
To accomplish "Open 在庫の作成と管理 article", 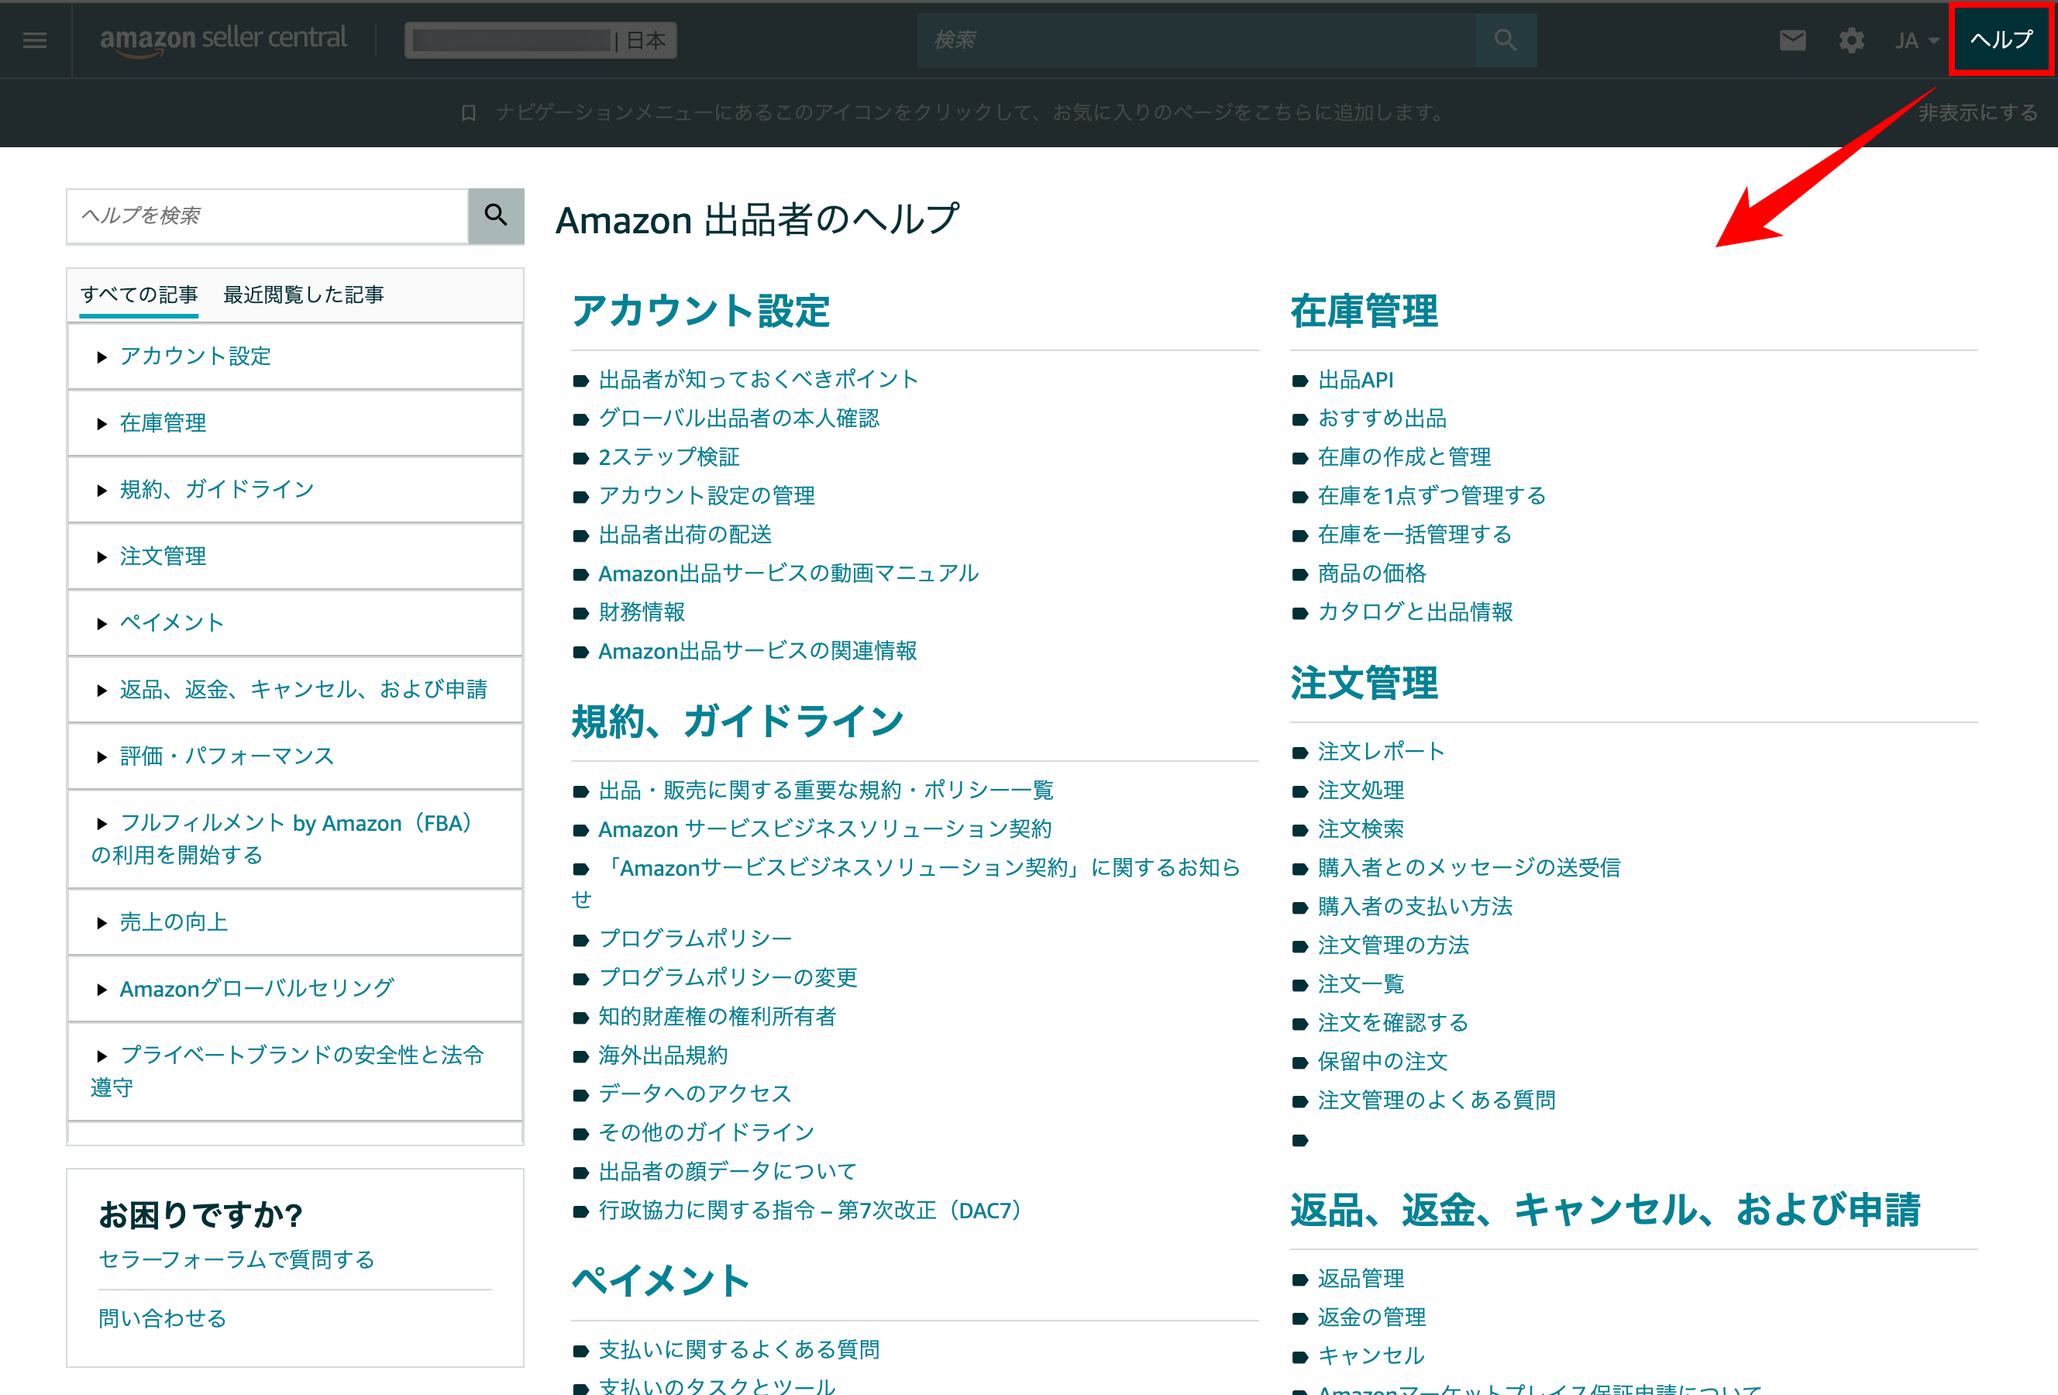I will point(1405,457).
